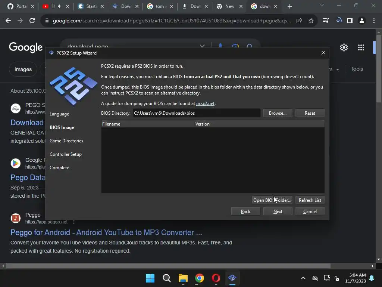382x287 pixels.
Task: Open Chrome profile icon
Action: coord(362,21)
